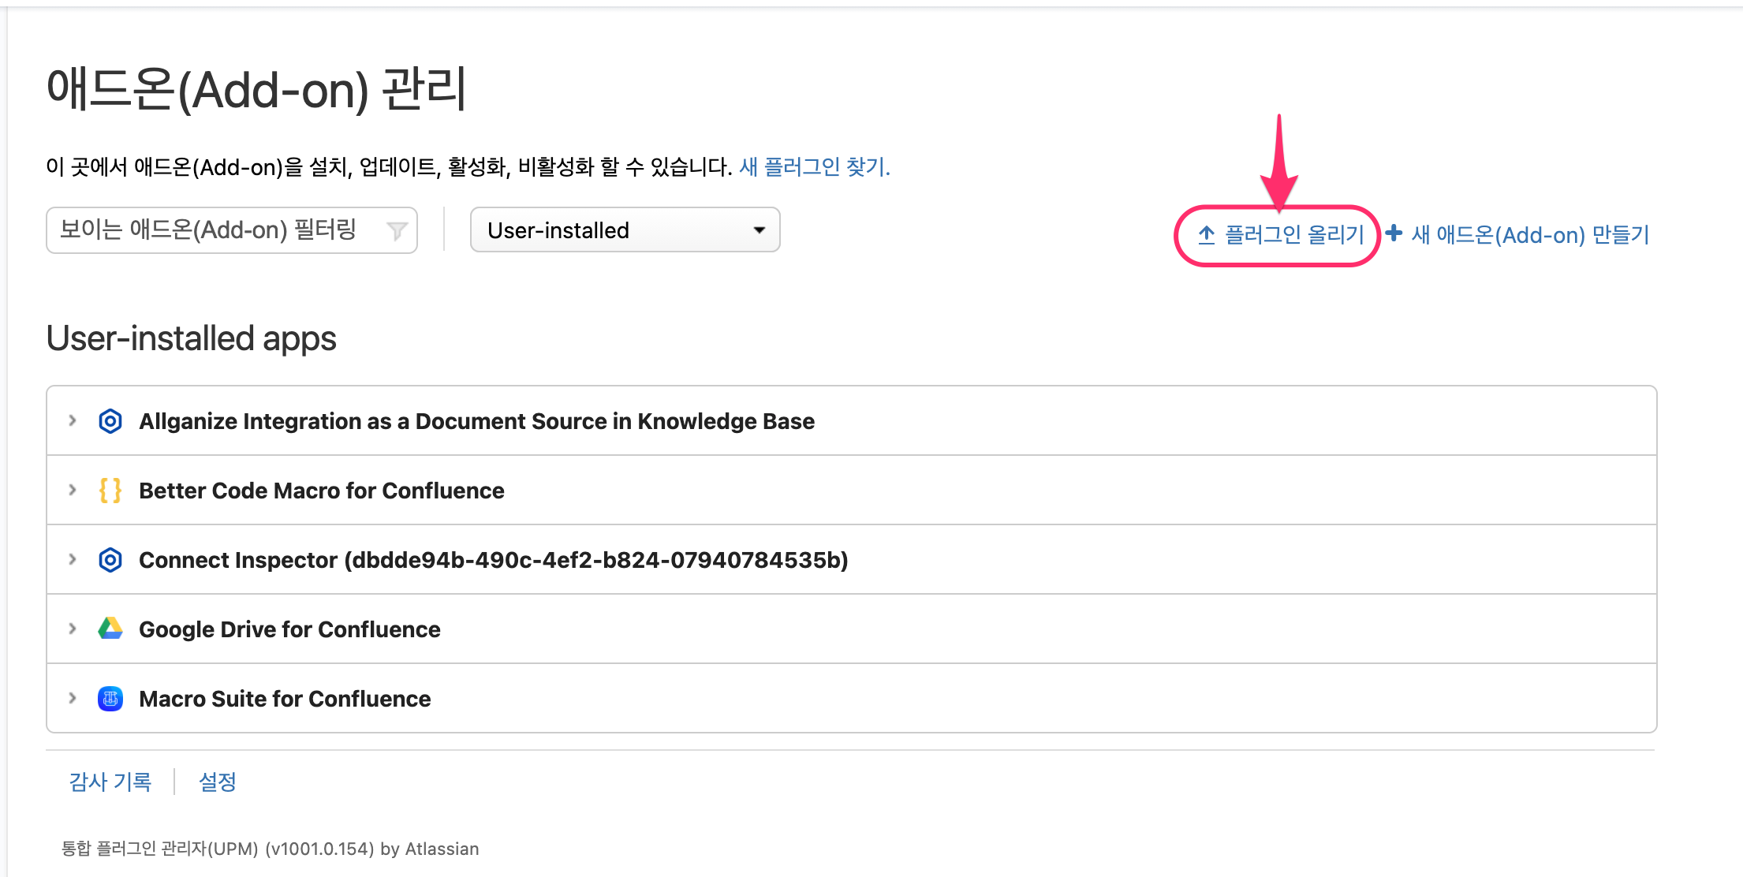This screenshot has width=1743, height=877.
Task: Click the Better Code Macro braces icon
Action: pyautogui.click(x=110, y=491)
